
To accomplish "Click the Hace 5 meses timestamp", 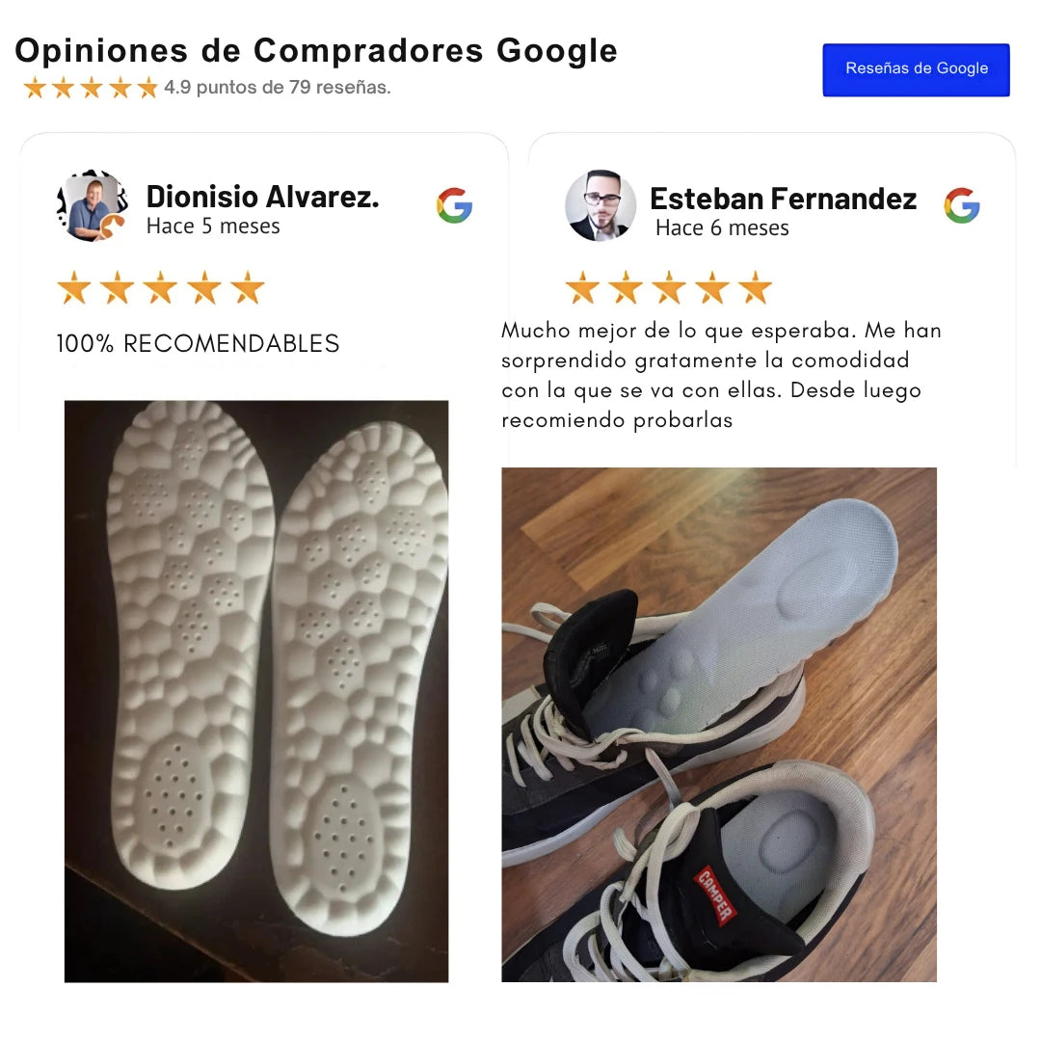I will 213,227.
